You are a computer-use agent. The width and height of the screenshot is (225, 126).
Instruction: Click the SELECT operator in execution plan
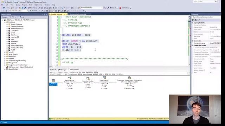point(53,83)
